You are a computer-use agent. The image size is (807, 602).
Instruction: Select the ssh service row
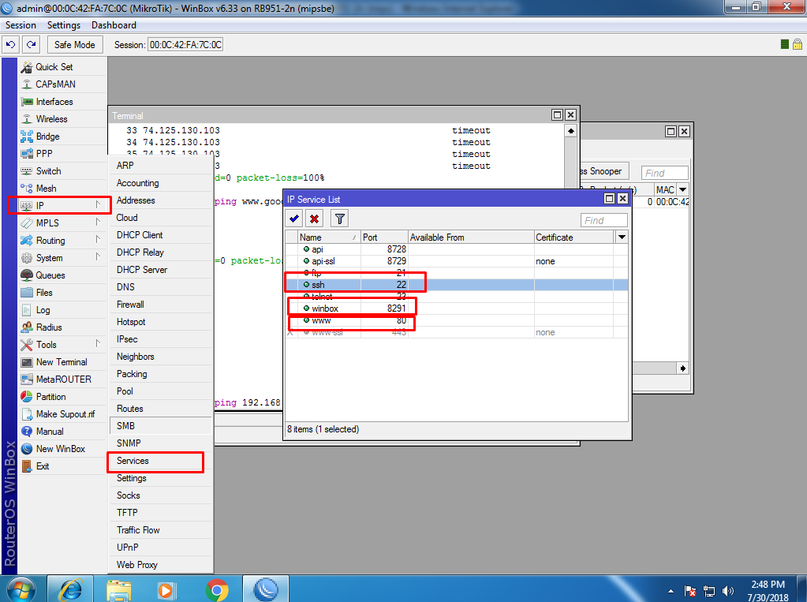[457, 285]
